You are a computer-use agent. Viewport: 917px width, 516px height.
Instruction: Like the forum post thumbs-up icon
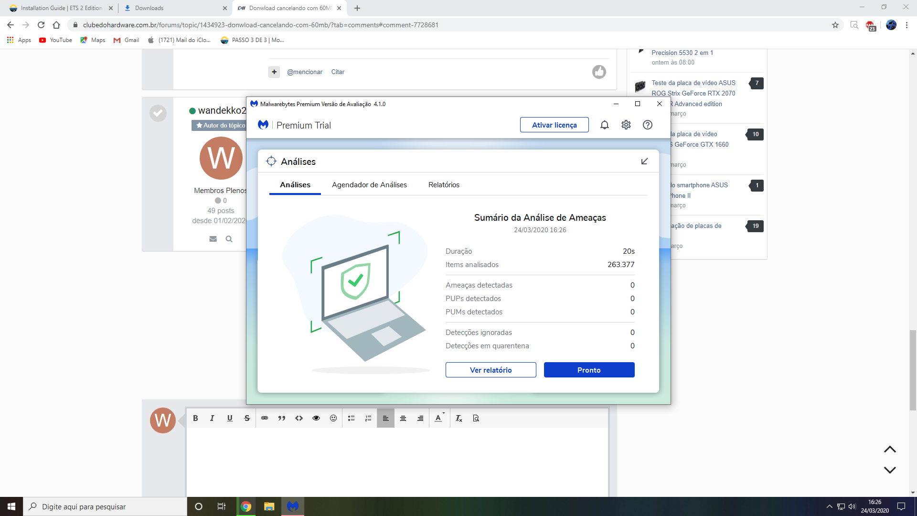coord(599,72)
